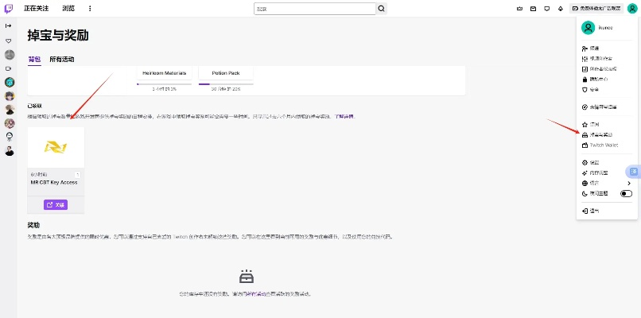Open the three-dot more menu

(89, 8)
